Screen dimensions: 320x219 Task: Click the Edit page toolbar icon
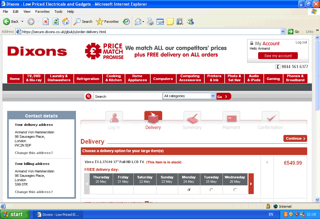160,22
